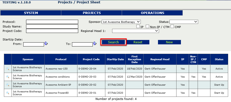Create a project with the New button

[169, 42]
